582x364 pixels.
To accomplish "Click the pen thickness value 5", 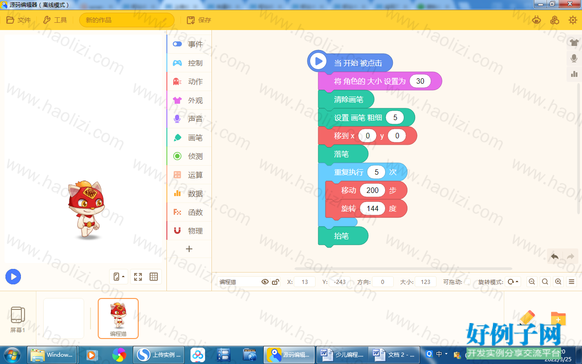I will pyautogui.click(x=395, y=117).
